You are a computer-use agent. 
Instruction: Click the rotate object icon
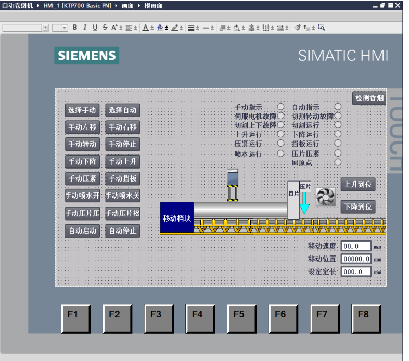237,28
